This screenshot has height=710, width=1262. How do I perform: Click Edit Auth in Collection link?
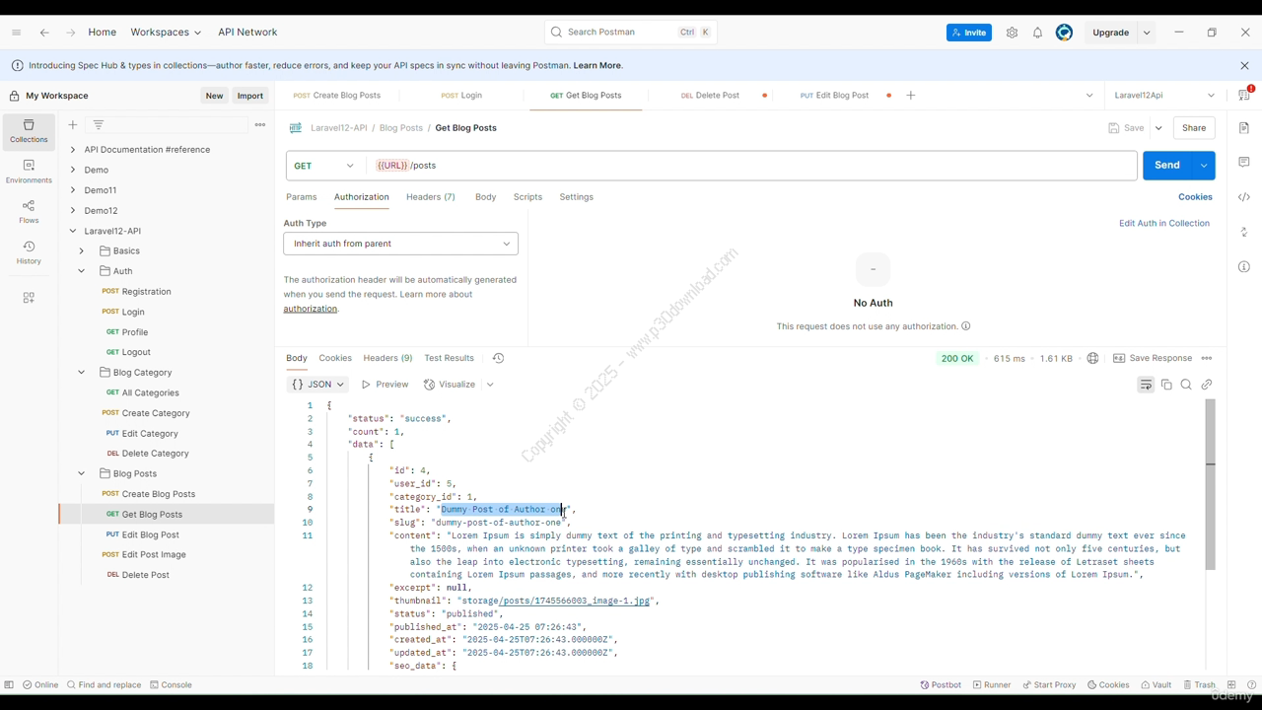coord(1164,223)
